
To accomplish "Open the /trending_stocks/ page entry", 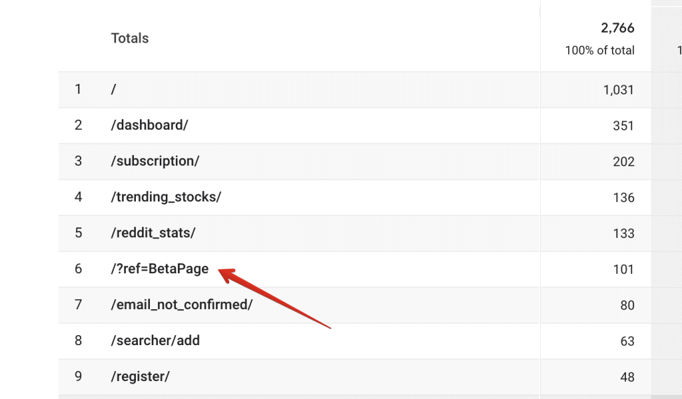I will pos(166,197).
